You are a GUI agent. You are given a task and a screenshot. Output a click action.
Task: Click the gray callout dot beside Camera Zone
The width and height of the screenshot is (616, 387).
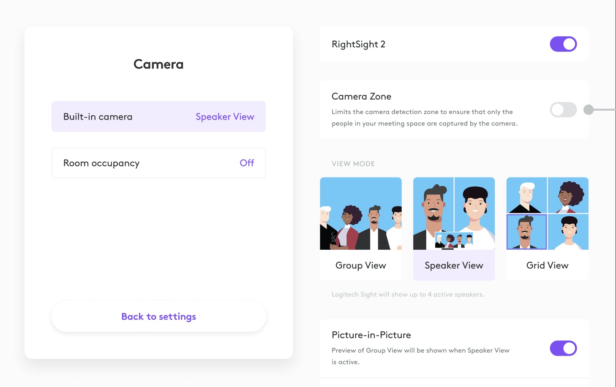(589, 110)
